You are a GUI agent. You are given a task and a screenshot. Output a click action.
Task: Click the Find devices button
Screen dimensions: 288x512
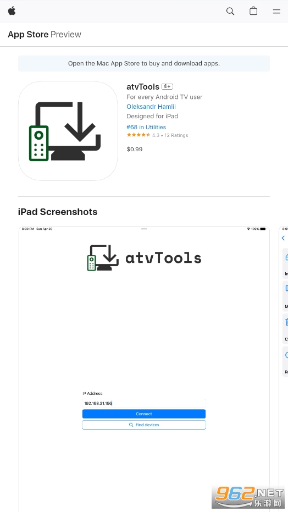[x=144, y=425]
